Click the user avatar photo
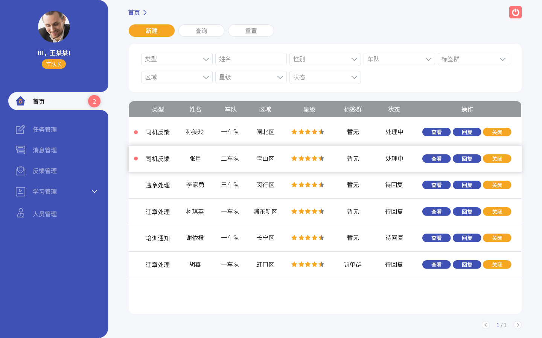The width and height of the screenshot is (542, 338). (x=54, y=27)
